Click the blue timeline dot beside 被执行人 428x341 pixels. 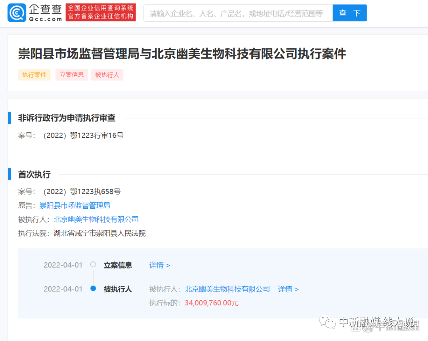(x=93, y=289)
